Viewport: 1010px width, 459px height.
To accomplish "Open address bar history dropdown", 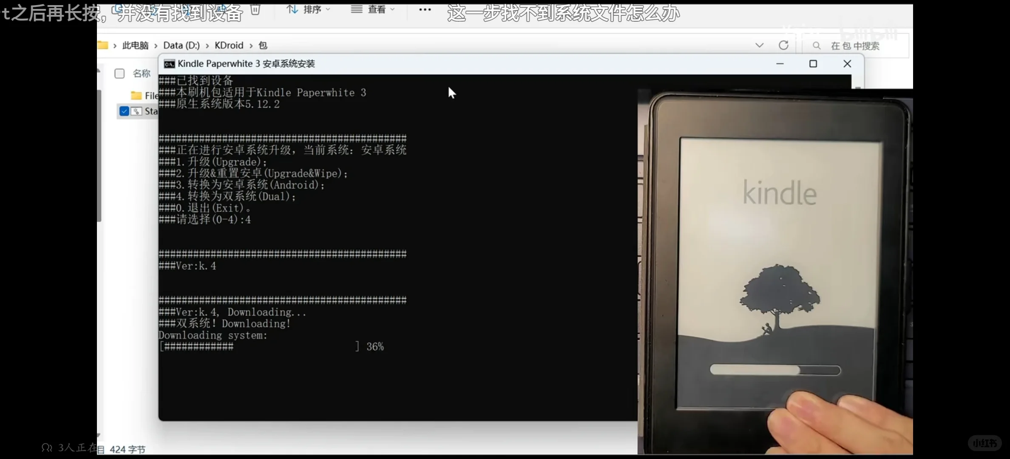I will [x=759, y=45].
